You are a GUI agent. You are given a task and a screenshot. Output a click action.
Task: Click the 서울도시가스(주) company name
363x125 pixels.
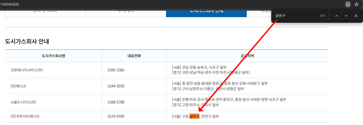tap(23, 102)
